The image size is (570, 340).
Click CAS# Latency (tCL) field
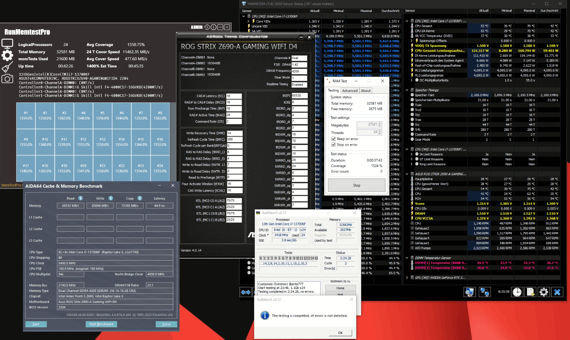(x=234, y=96)
